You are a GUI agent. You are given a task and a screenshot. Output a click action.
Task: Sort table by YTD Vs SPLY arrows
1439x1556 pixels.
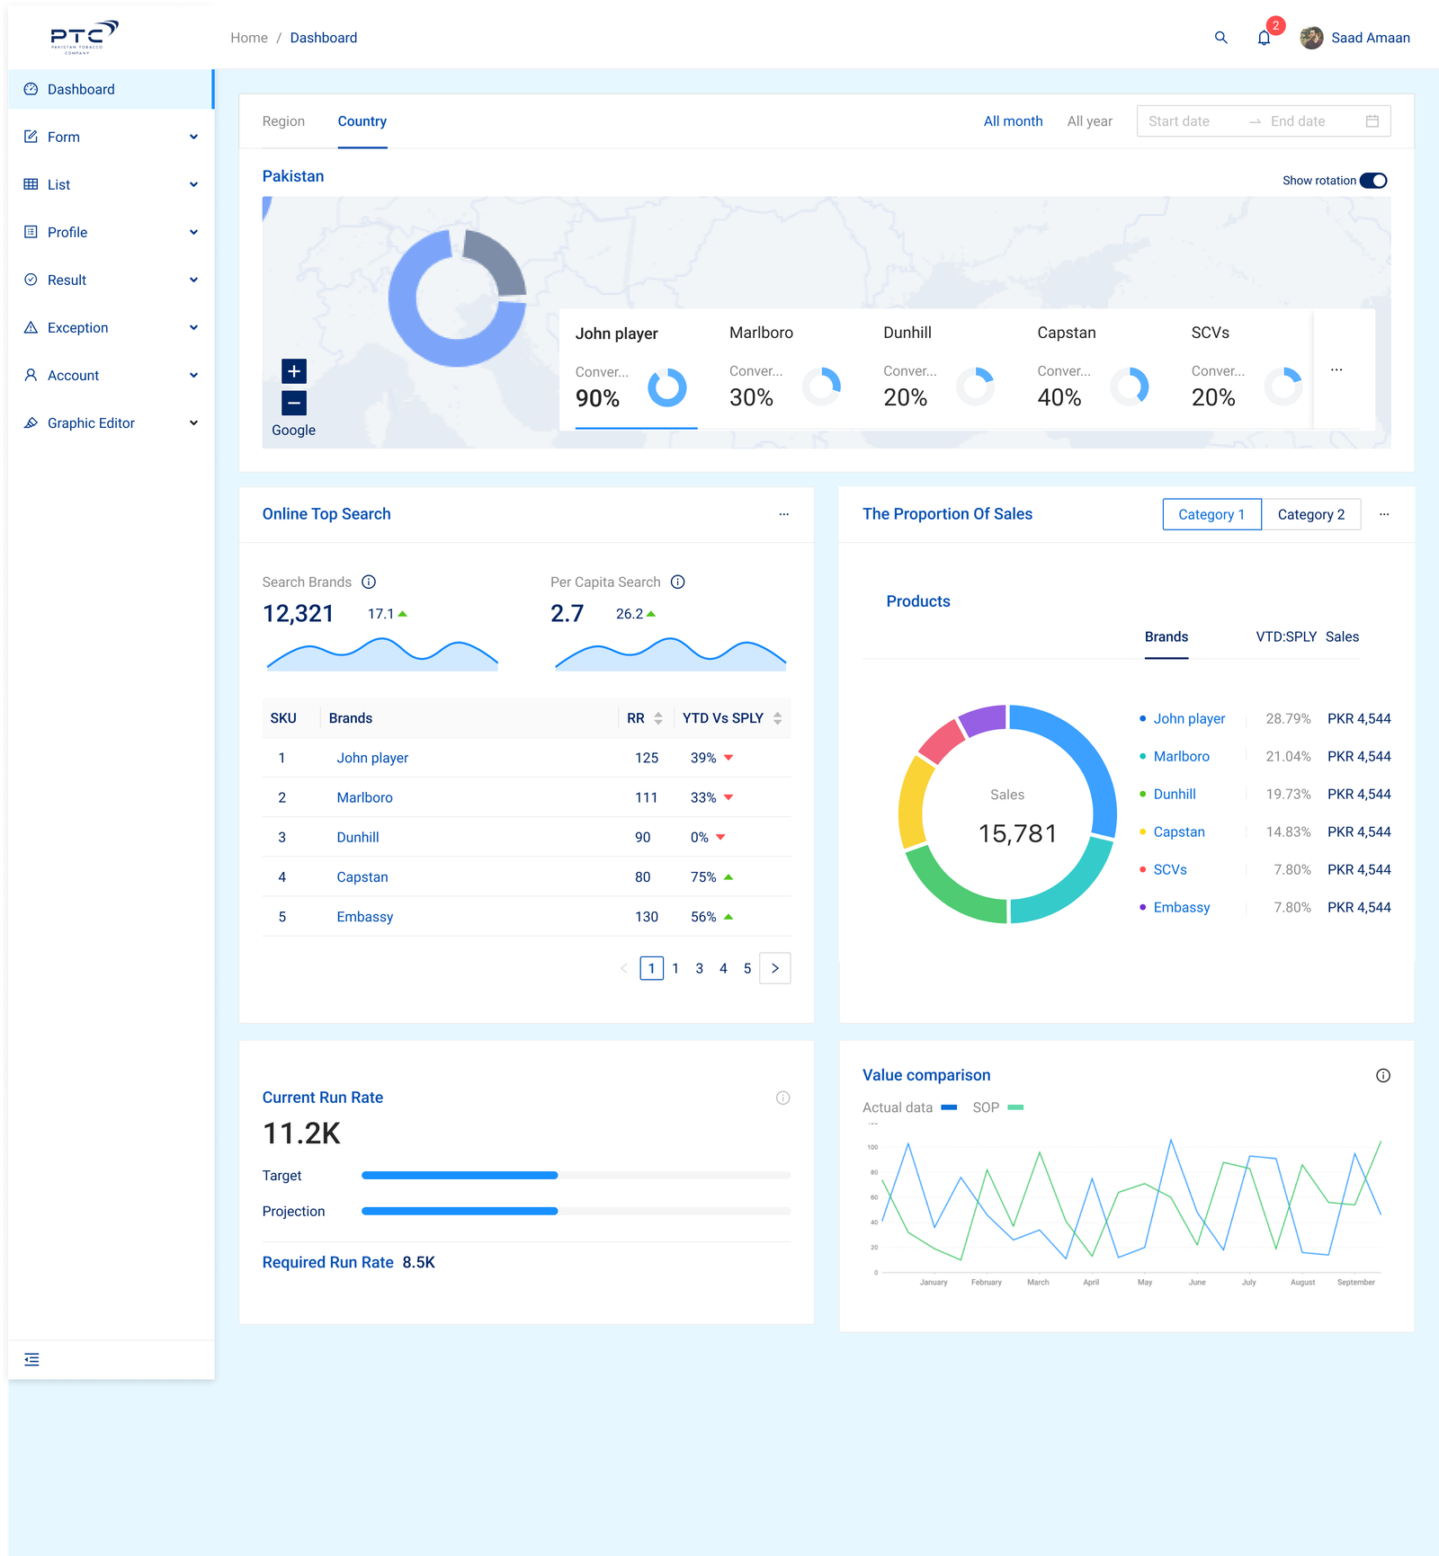coord(778,718)
